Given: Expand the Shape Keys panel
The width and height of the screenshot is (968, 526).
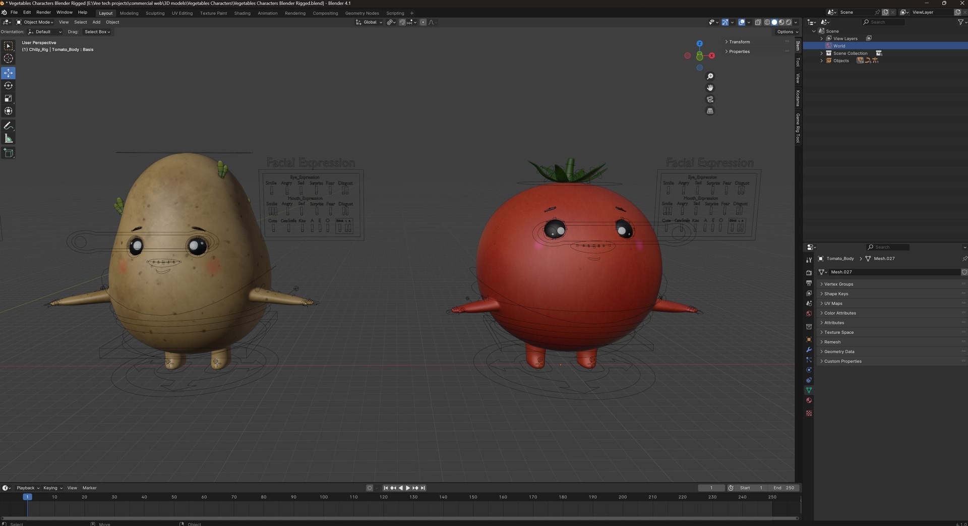Looking at the screenshot, I should pyautogui.click(x=835, y=294).
